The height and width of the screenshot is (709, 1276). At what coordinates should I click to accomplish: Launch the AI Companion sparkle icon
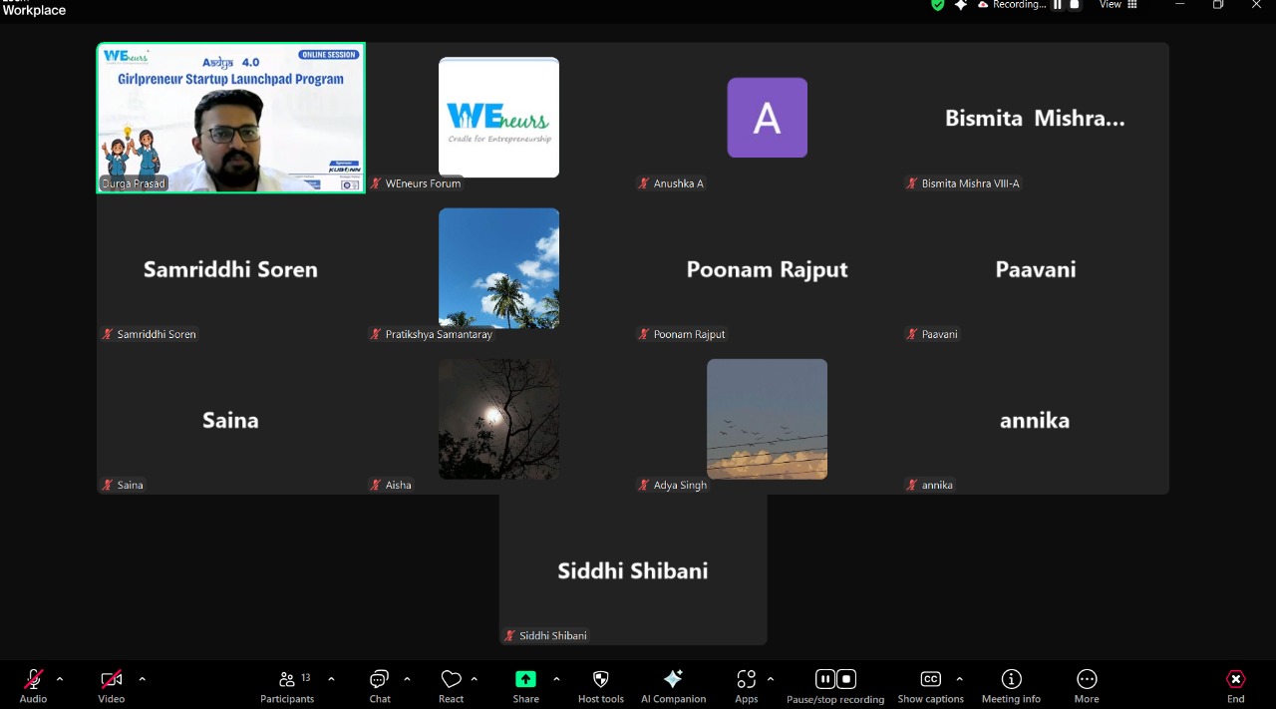pyautogui.click(x=673, y=680)
